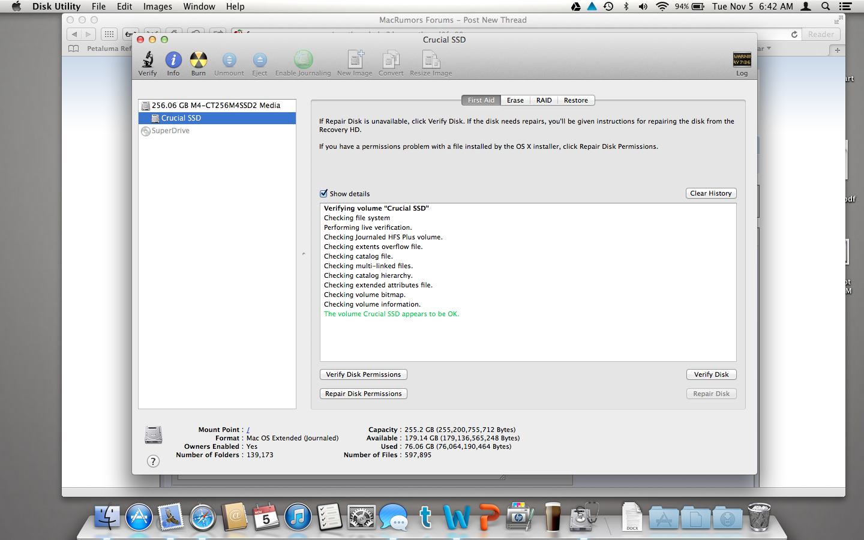The height and width of the screenshot is (540, 864).
Task: Switch to the Restore tab
Action: (x=576, y=100)
